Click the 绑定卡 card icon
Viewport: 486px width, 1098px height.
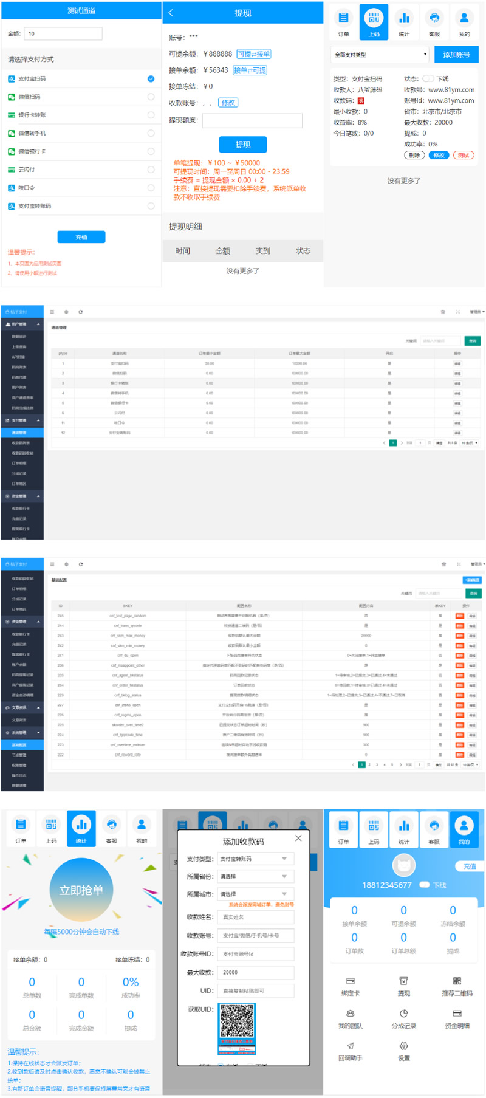[351, 981]
